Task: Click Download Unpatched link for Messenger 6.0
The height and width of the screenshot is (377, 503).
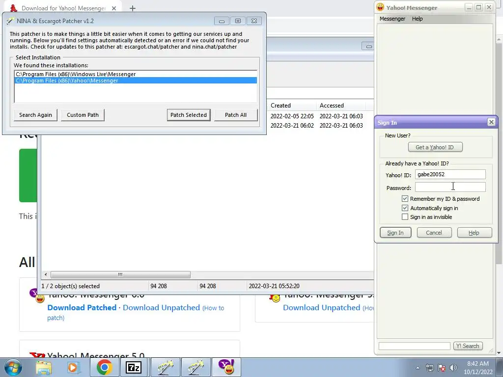Action: pyautogui.click(x=161, y=308)
